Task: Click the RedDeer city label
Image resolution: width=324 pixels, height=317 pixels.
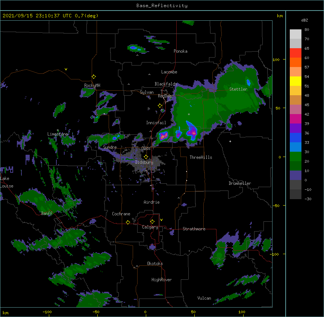Action: [x=166, y=96]
